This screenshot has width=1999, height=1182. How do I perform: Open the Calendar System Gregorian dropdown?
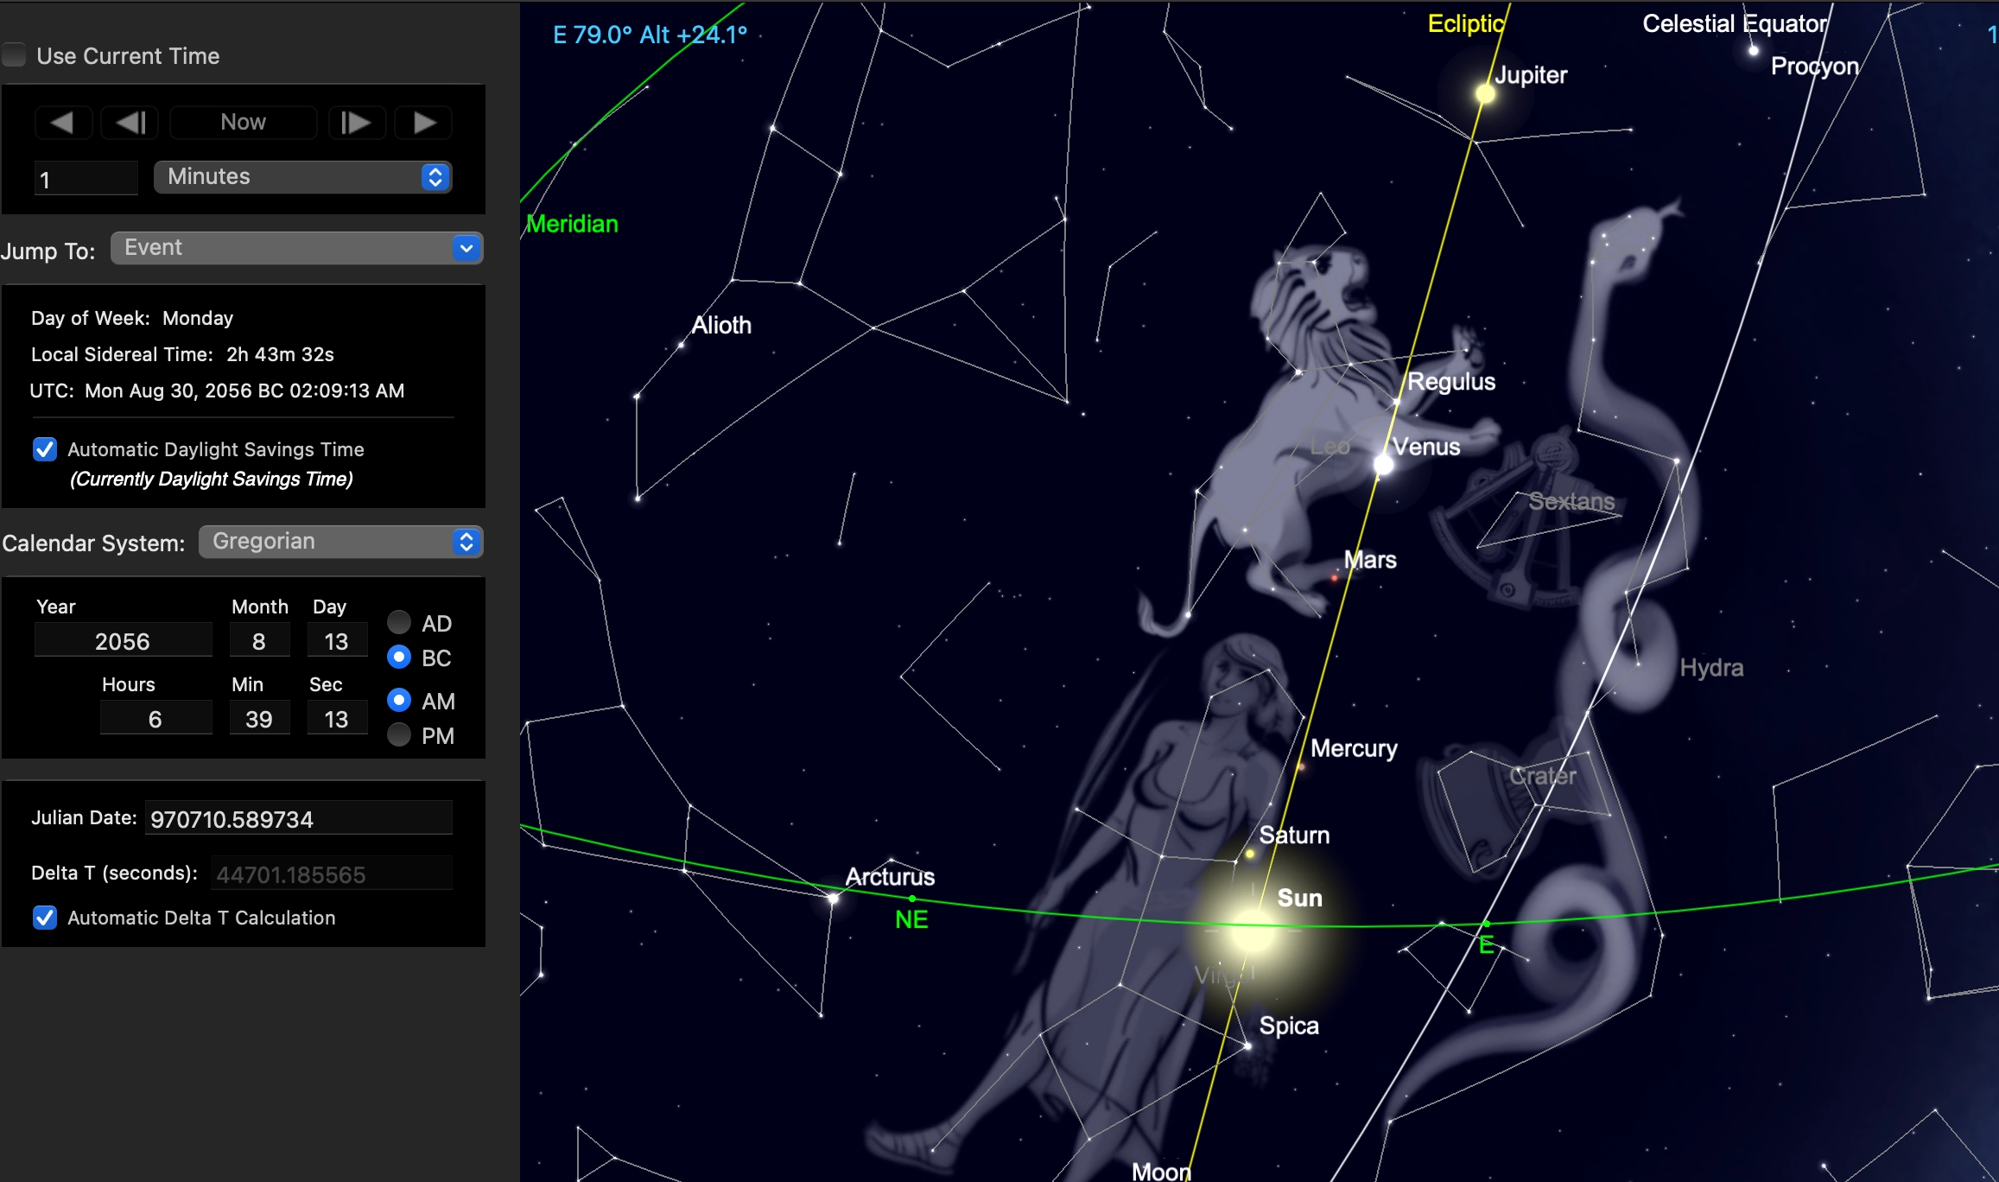[340, 542]
